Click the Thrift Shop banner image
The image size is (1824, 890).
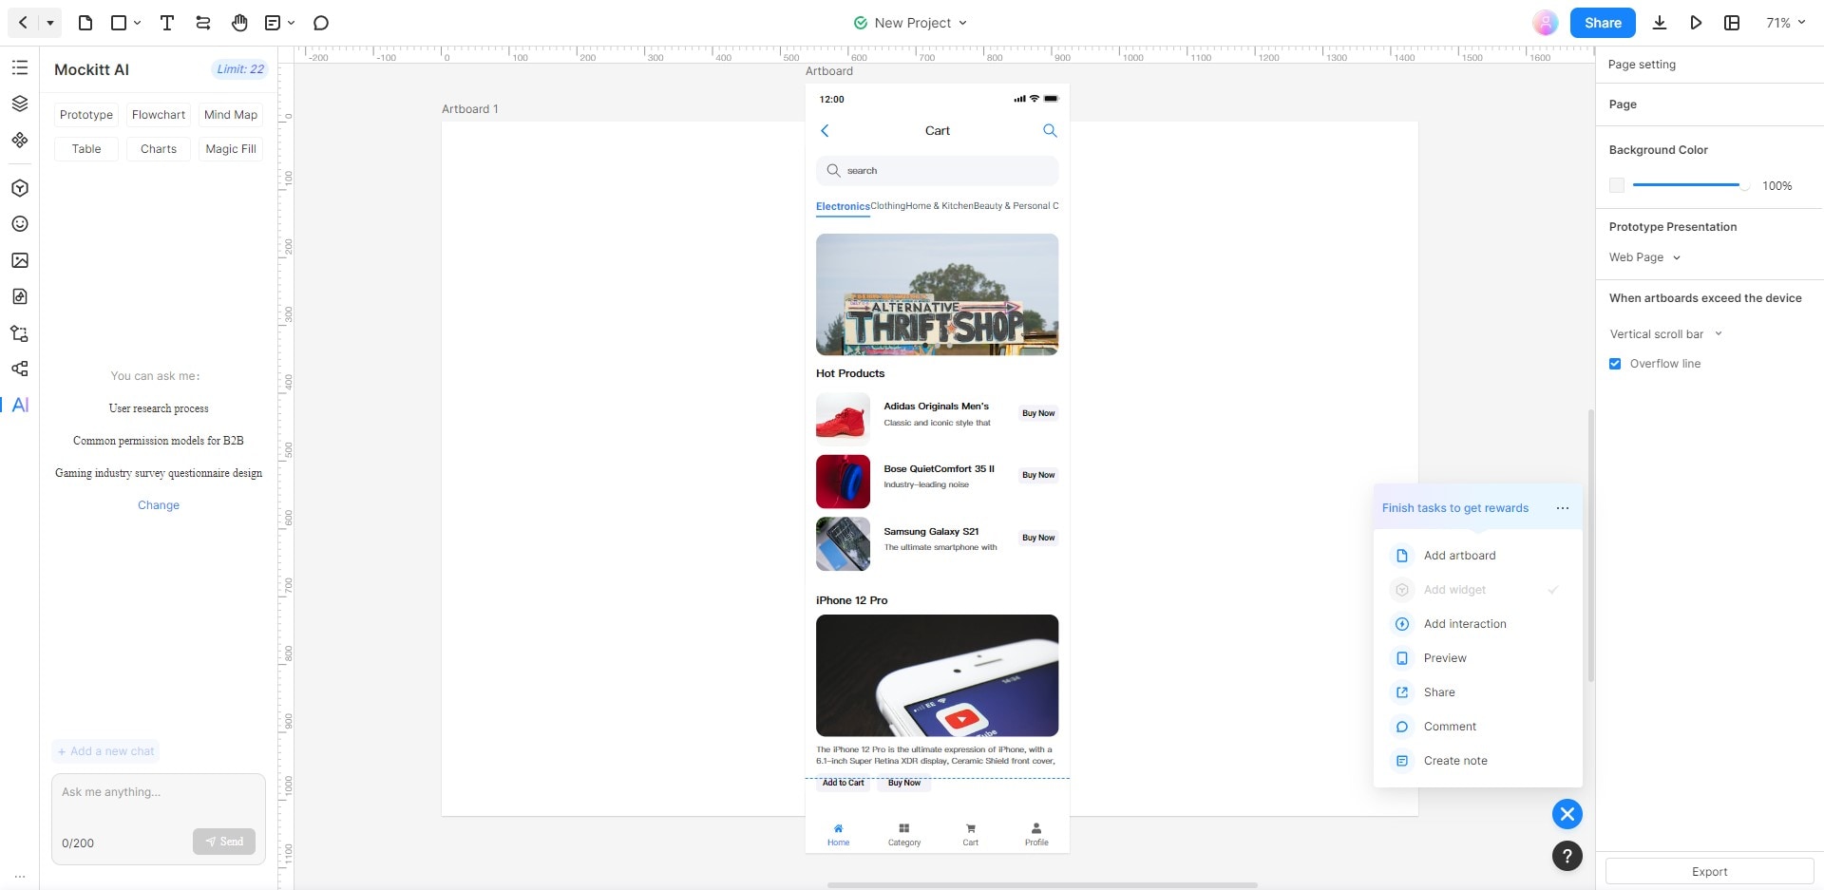(937, 294)
